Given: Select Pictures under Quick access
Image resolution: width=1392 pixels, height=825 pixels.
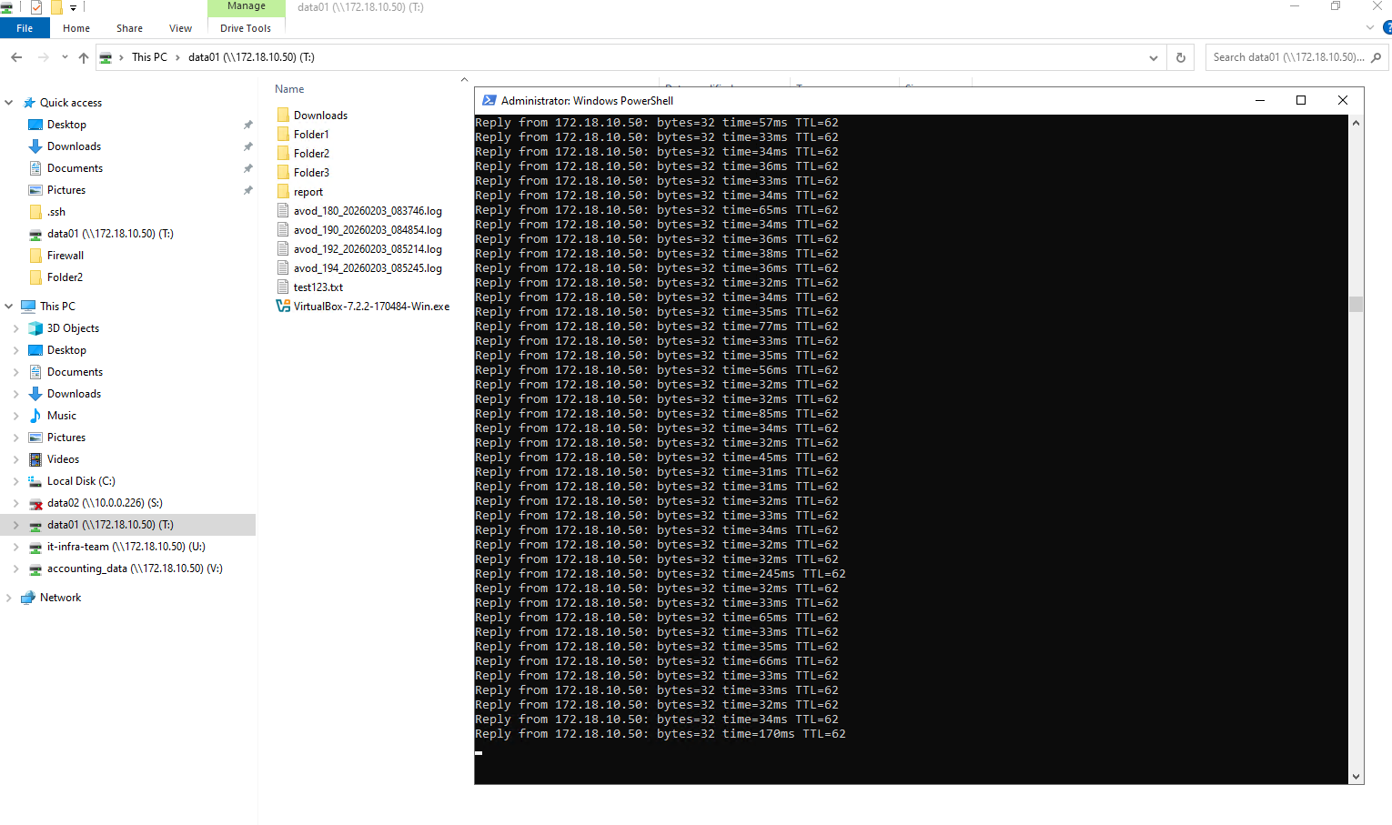Looking at the screenshot, I should (66, 190).
